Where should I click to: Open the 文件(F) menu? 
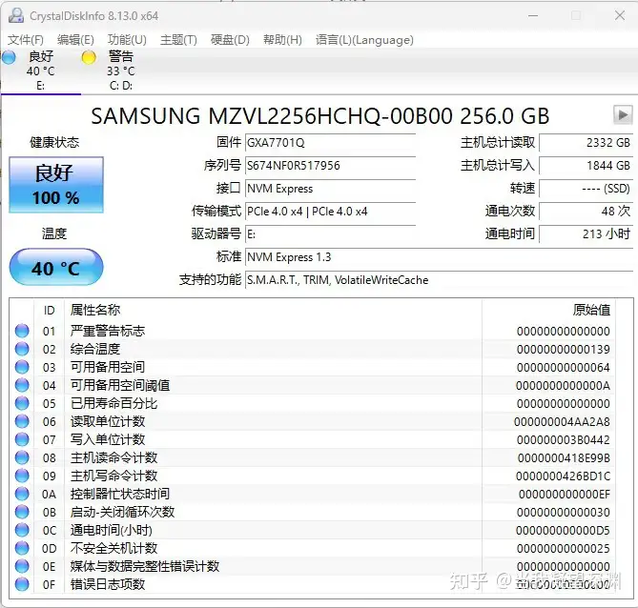pos(25,40)
